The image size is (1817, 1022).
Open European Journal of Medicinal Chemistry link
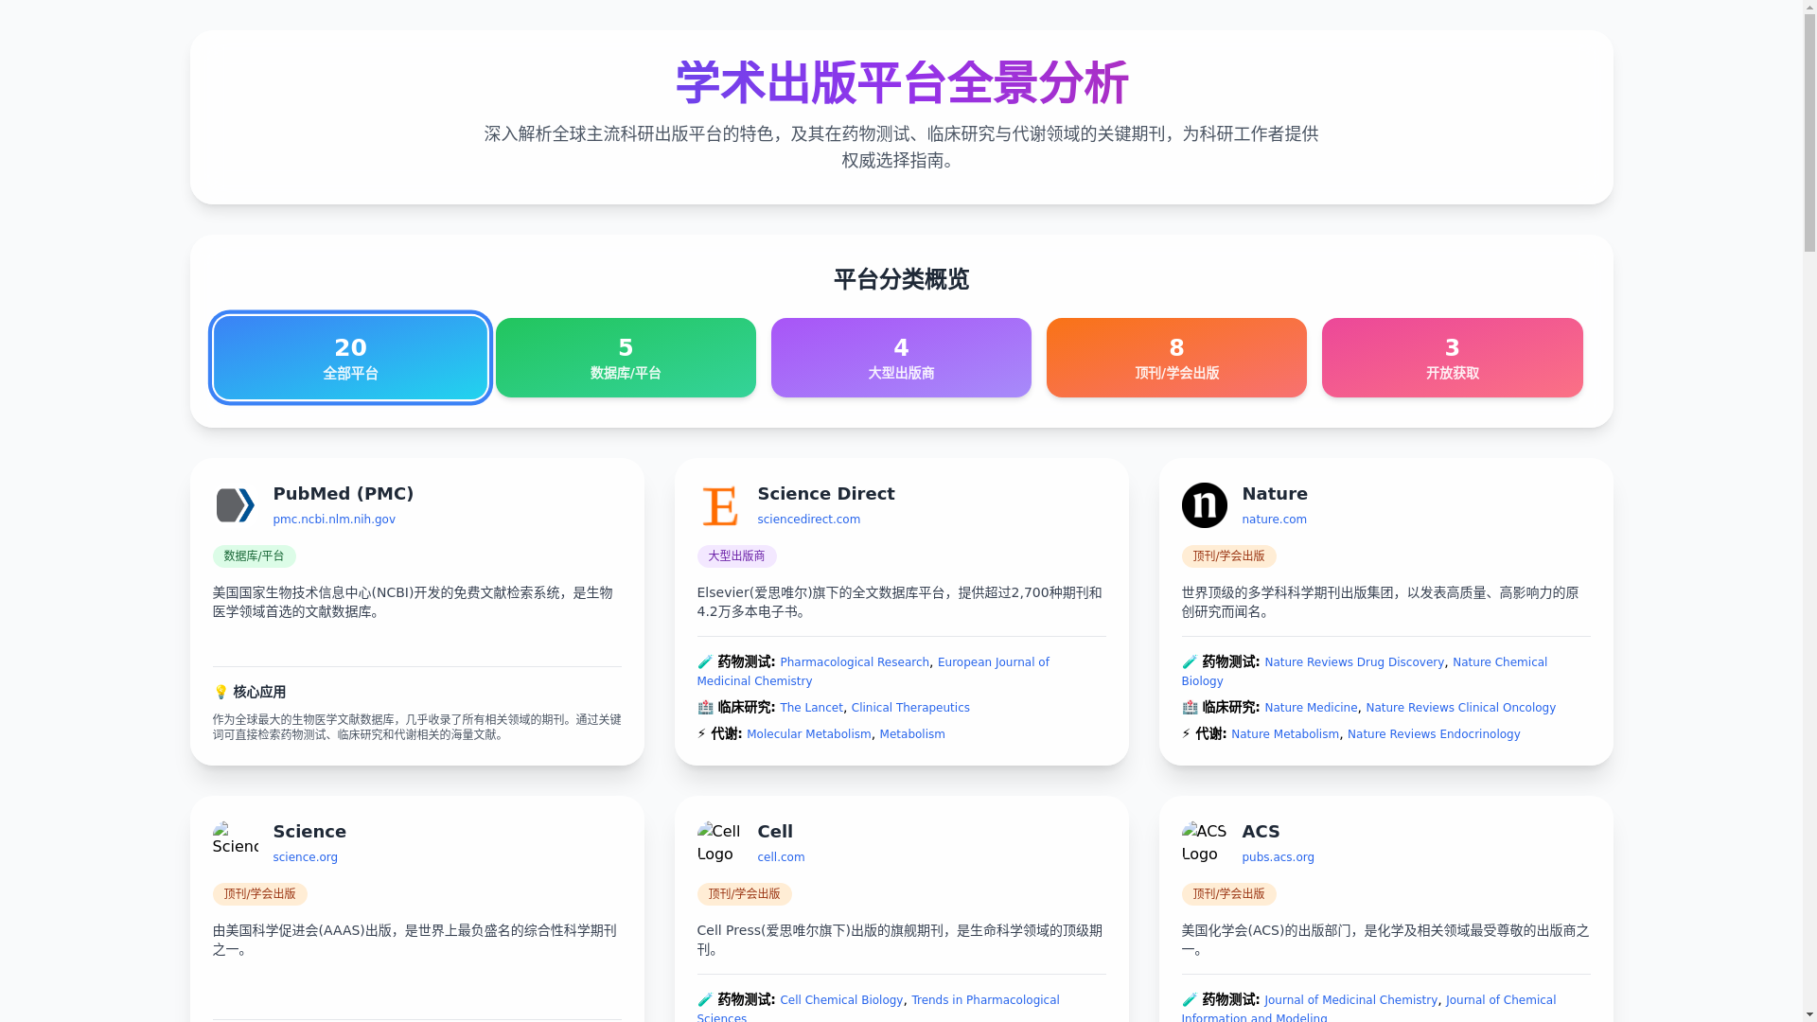click(x=994, y=662)
